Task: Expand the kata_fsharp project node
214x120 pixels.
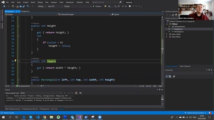Action: (167, 37)
